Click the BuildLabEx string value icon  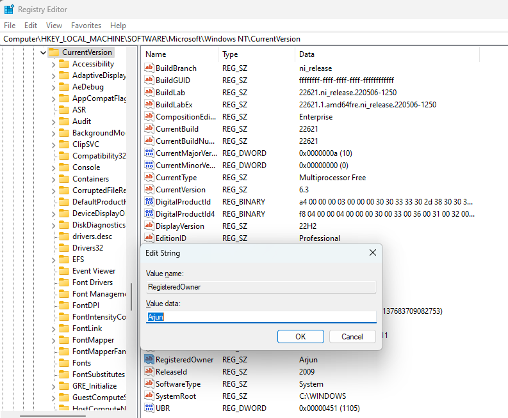point(149,104)
